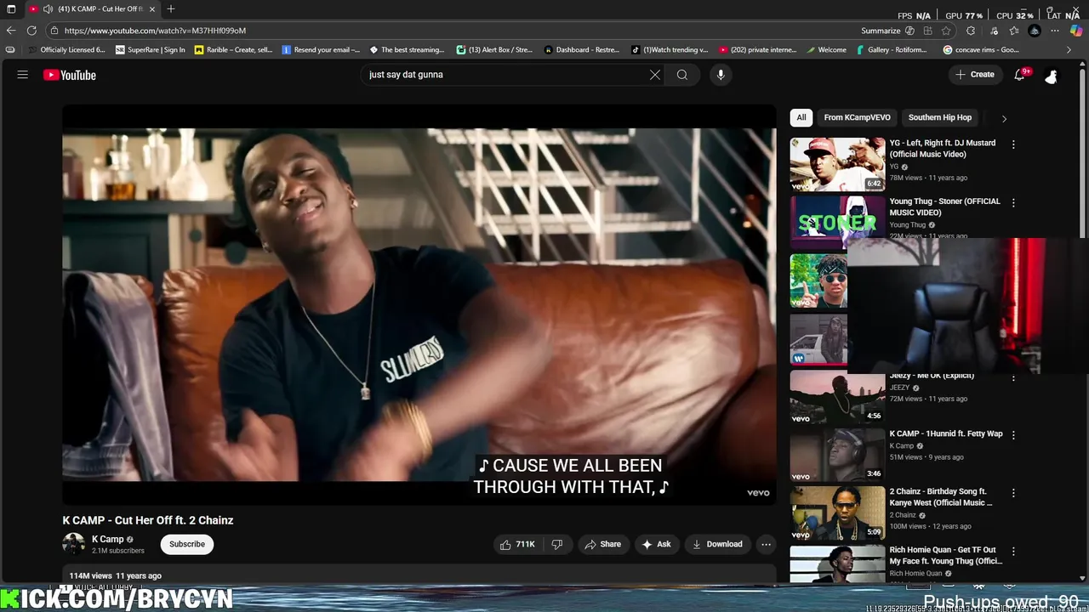Open YouTube guide hamburger menu
The height and width of the screenshot is (612, 1089).
click(x=23, y=75)
